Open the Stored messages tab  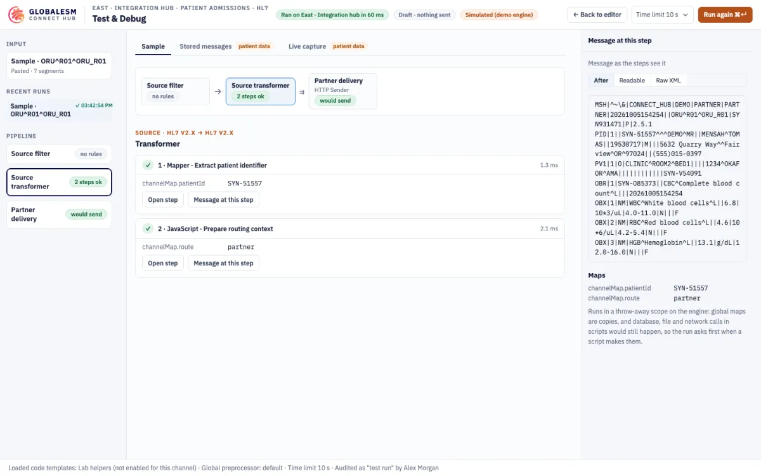225,46
